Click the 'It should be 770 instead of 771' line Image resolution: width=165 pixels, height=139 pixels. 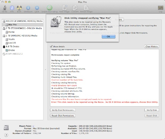point(66,88)
